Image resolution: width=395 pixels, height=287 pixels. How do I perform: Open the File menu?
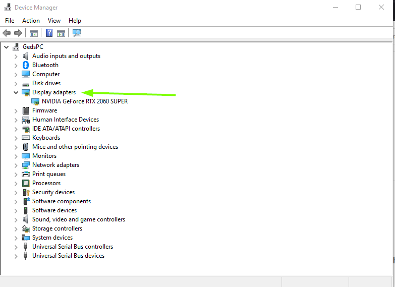(x=10, y=21)
